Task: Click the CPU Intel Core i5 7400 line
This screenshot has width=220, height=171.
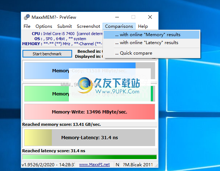Action: click(x=67, y=34)
